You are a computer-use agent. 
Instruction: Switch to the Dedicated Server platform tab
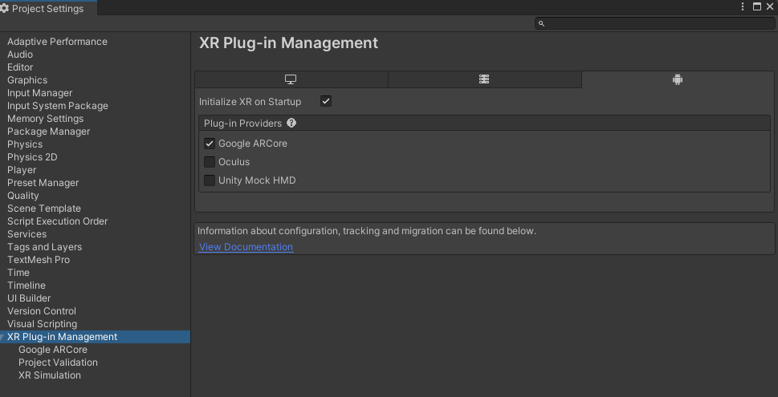tap(484, 79)
